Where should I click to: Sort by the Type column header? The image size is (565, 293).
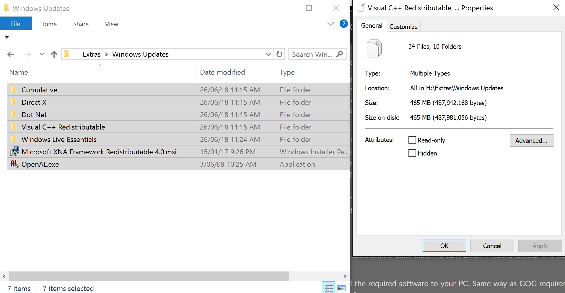click(287, 72)
